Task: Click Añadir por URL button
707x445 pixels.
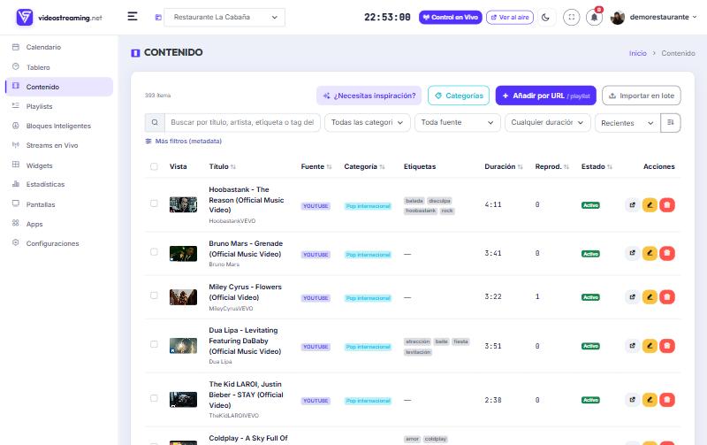Action: [545, 96]
